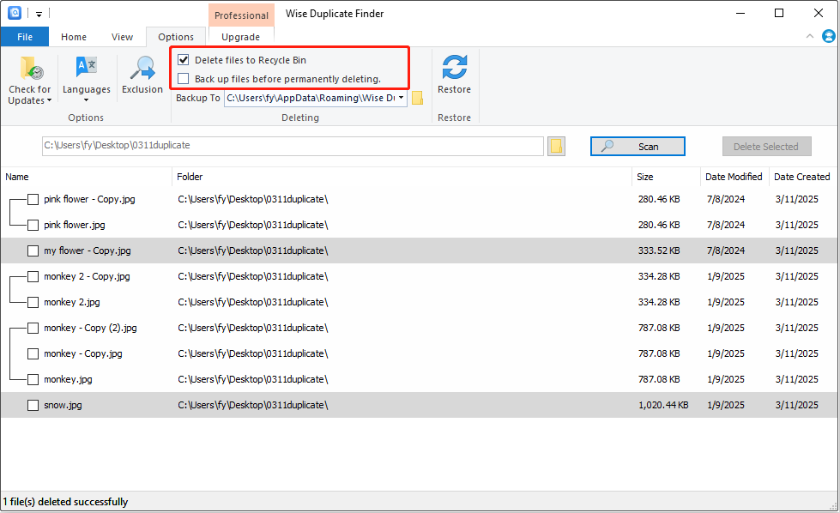Check the monkey 2.jpg box
This screenshot has width=840, height=513.
(x=33, y=302)
